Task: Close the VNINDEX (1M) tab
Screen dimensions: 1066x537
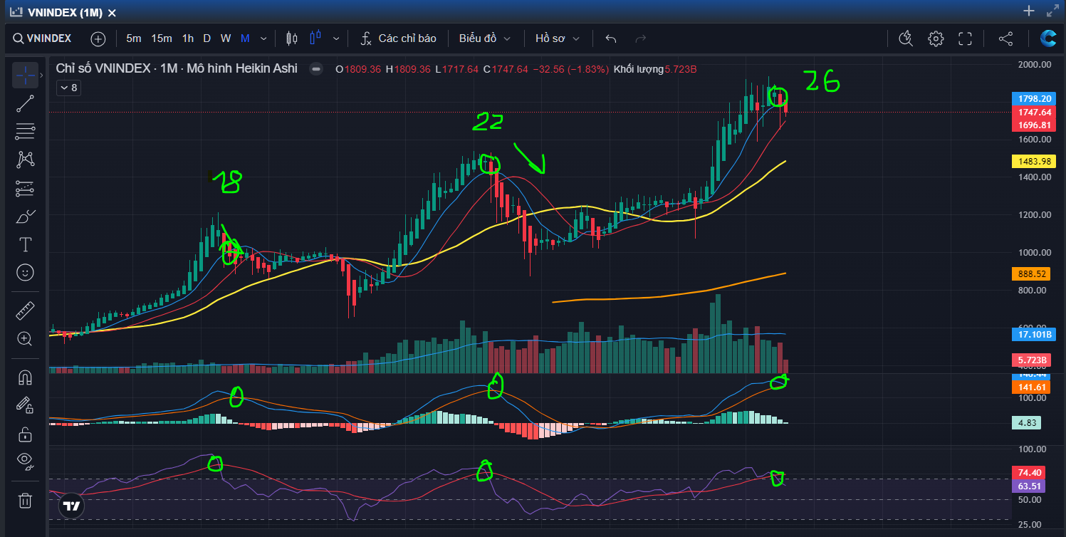Action: 113,12
